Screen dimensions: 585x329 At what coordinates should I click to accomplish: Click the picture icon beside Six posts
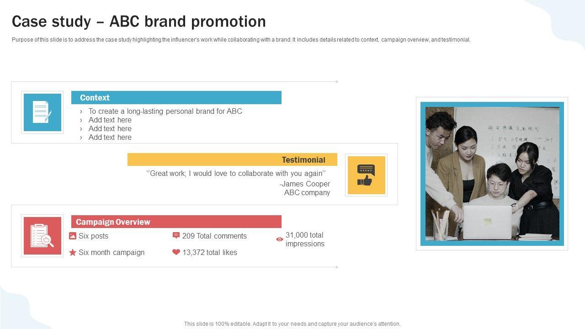click(x=73, y=236)
